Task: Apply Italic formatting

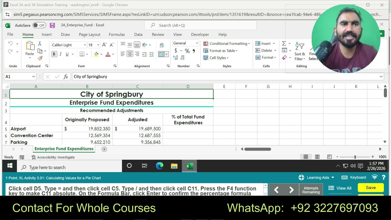Action: click(60, 54)
